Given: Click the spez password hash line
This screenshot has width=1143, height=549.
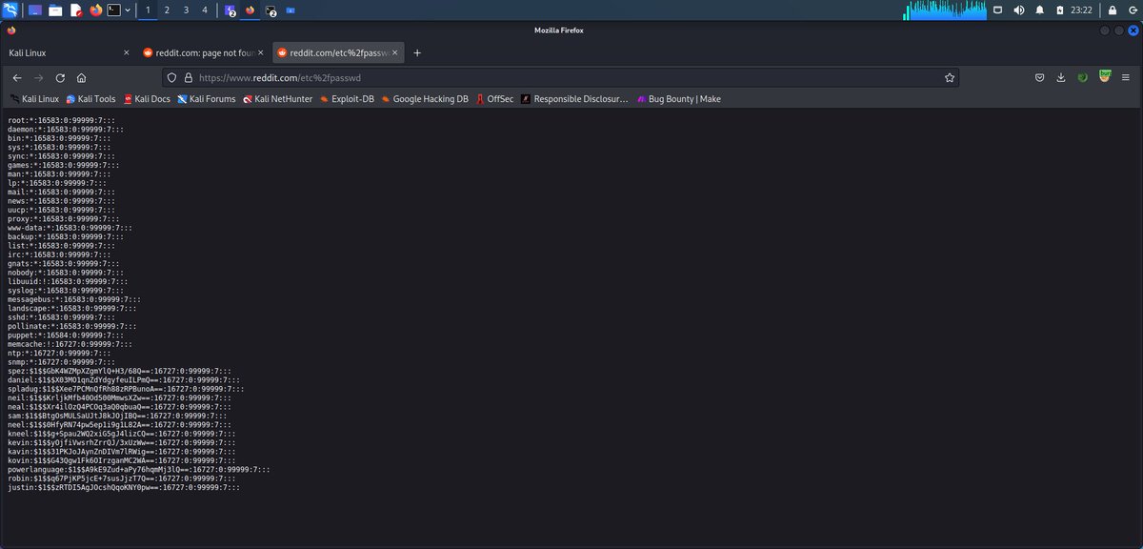Looking at the screenshot, I should (120, 370).
